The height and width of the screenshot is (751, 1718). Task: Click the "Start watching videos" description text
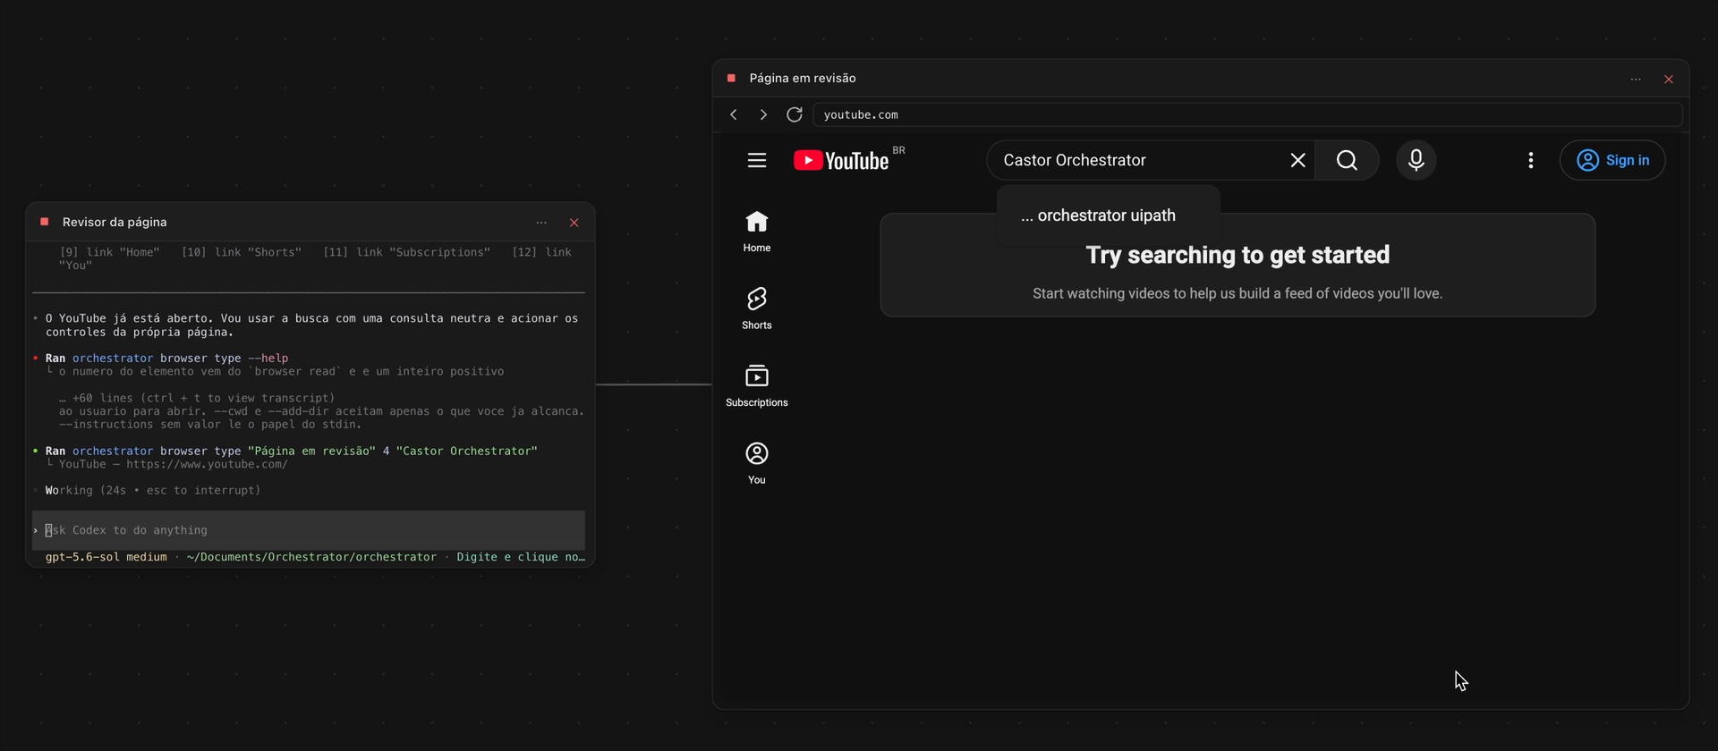(x=1237, y=293)
